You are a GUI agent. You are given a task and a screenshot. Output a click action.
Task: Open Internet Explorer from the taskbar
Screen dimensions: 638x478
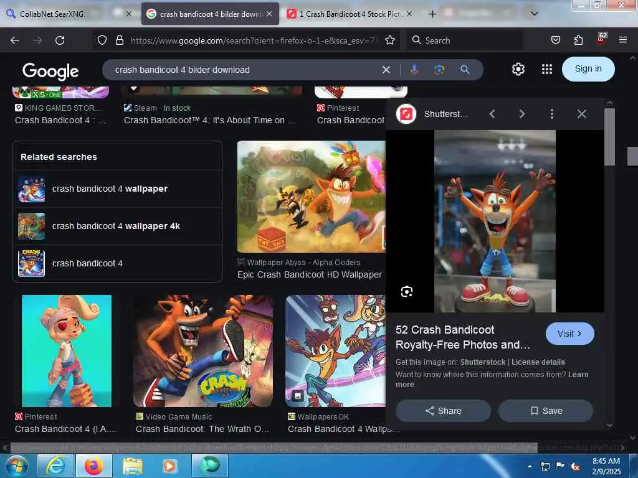(x=55, y=466)
